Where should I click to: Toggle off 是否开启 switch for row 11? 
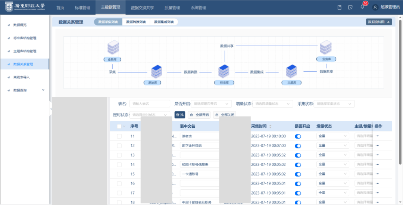(x=298, y=136)
